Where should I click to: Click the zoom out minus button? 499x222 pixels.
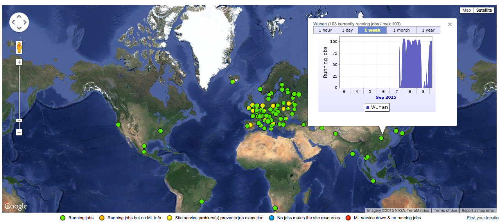click(x=19, y=132)
